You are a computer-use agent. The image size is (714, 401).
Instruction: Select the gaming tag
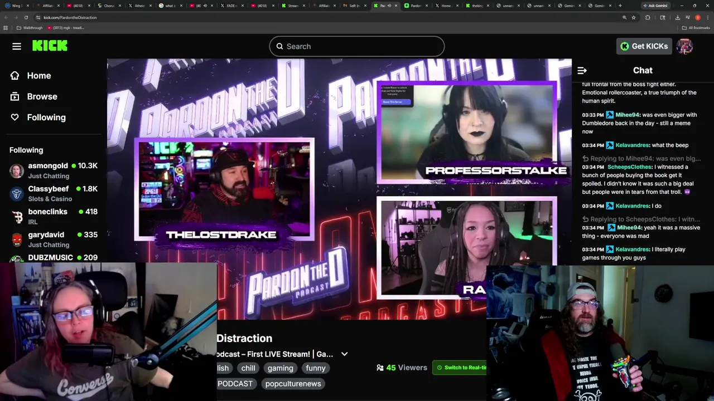(x=280, y=368)
